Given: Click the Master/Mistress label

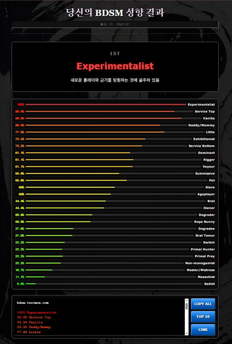Looking at the screenshot, I should coord(200,270).
